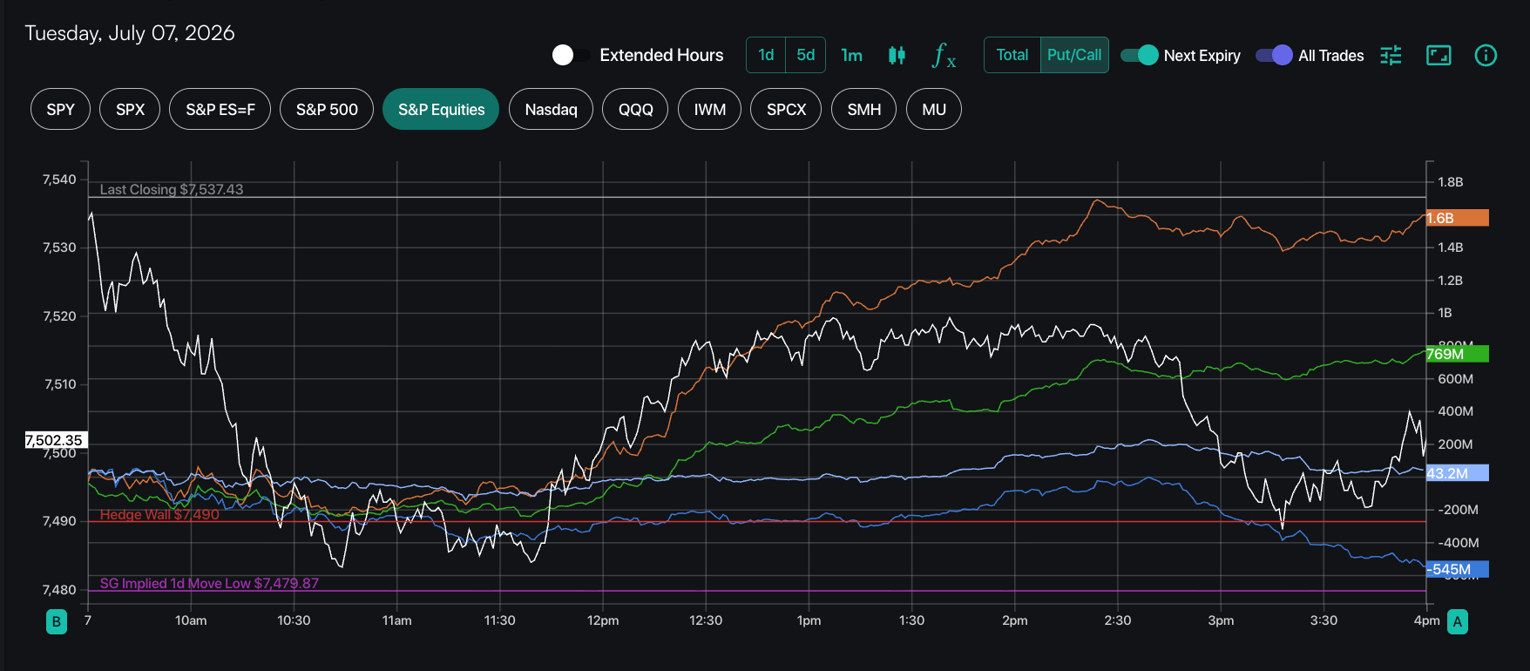Toggle the Extended Hours switch
Image resolution: width=1530 pixels, height=671 pixels.
point(571,55)
